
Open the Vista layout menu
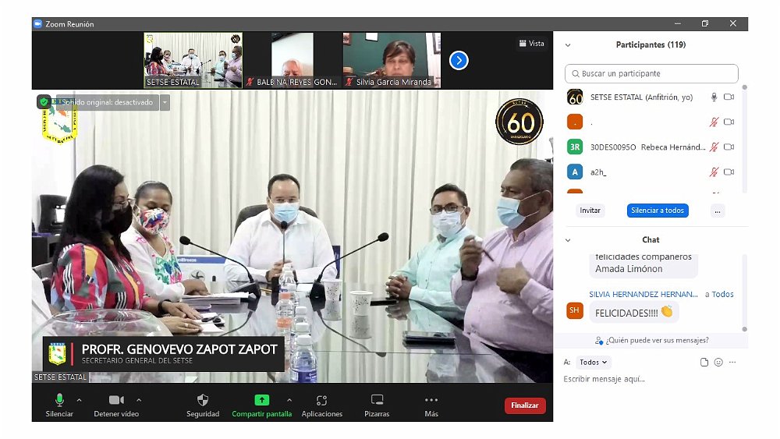point(531,44)
